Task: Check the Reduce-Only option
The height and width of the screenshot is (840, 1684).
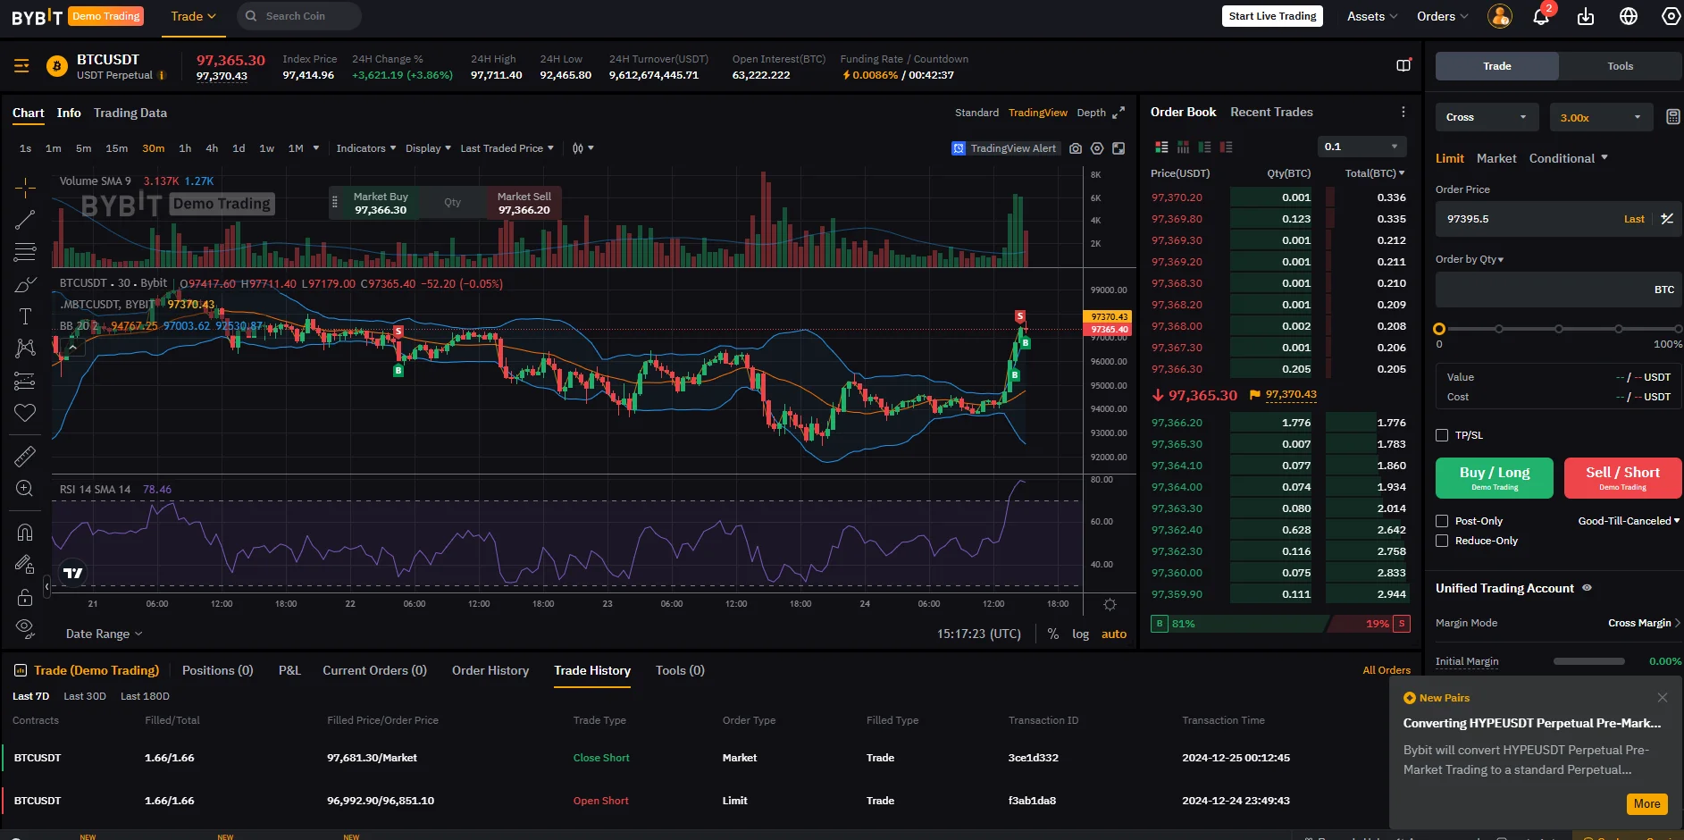Action: [1441, 541]
